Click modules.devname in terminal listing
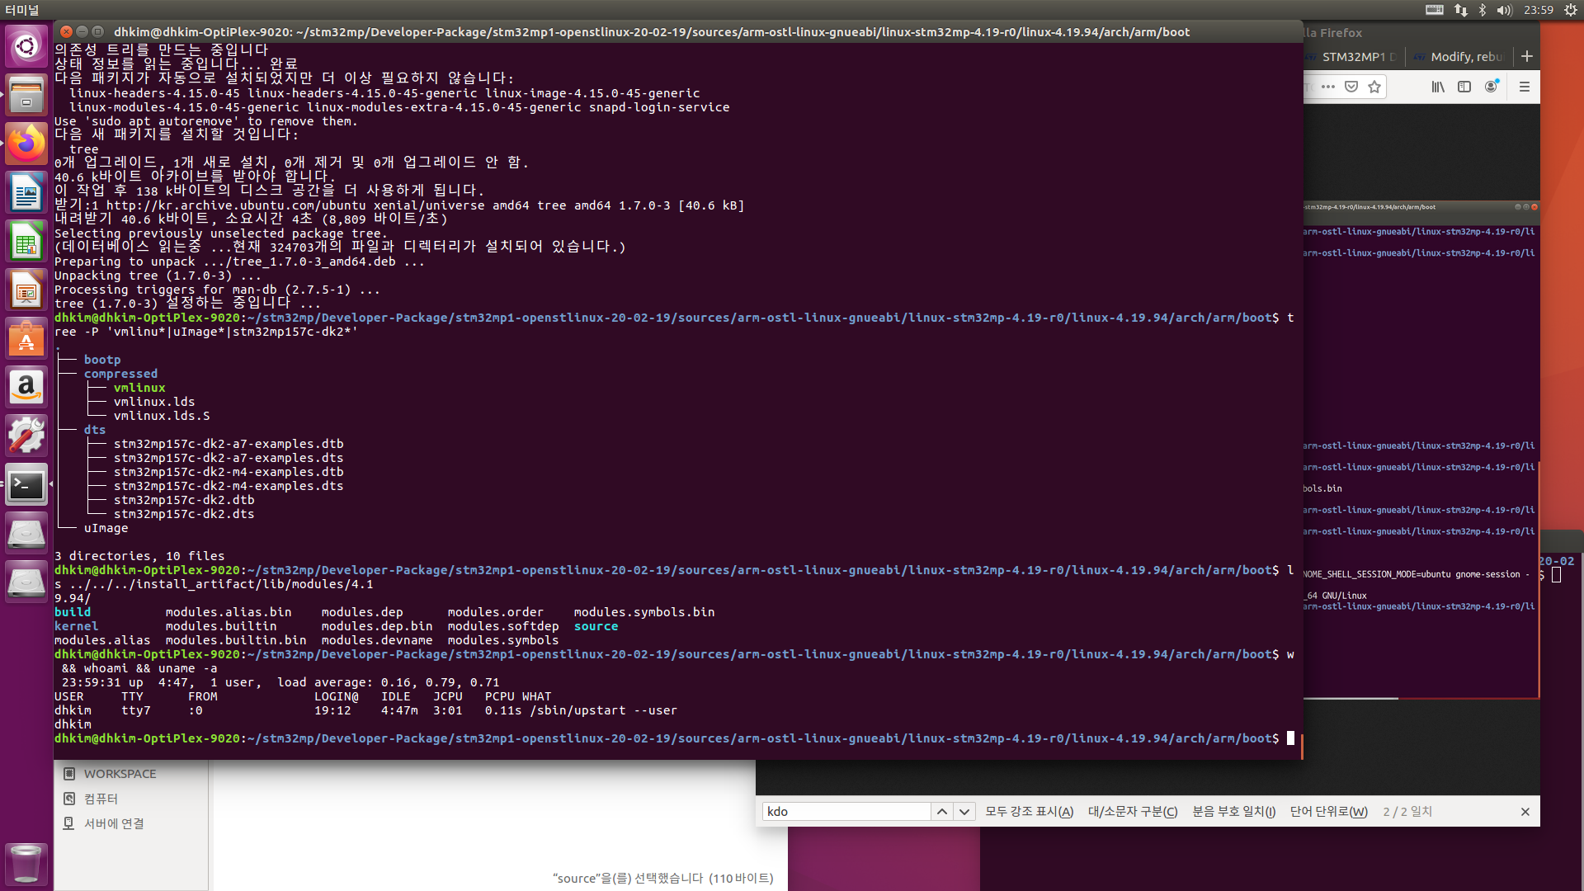Screen dimensions: 1584x891 [377, 640]
